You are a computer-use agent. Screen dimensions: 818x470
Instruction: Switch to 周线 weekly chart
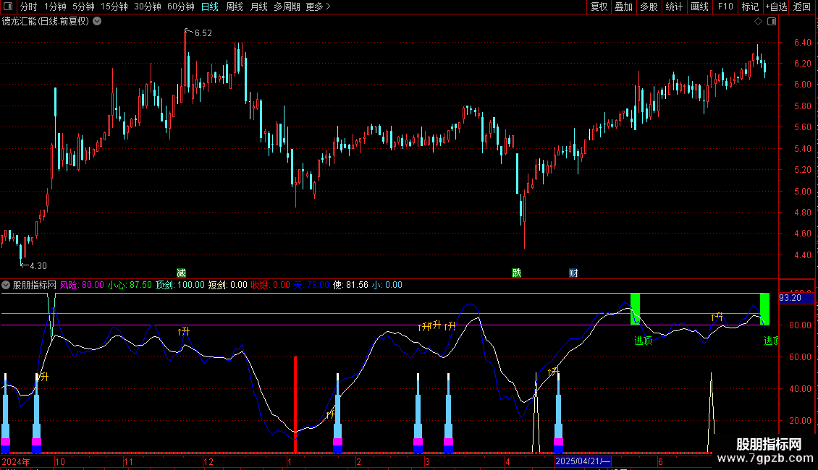[x=235, y=7]
